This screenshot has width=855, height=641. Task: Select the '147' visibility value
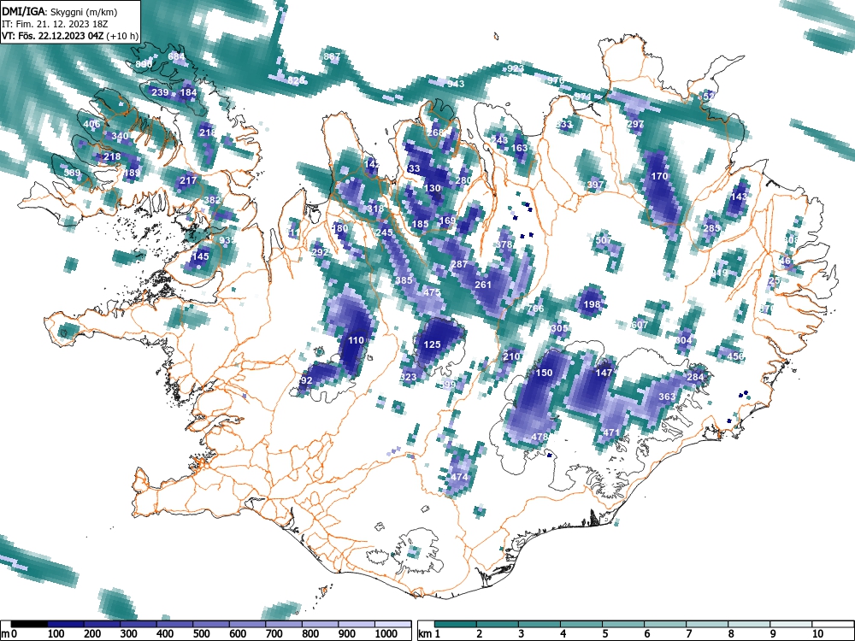point(604,373)
